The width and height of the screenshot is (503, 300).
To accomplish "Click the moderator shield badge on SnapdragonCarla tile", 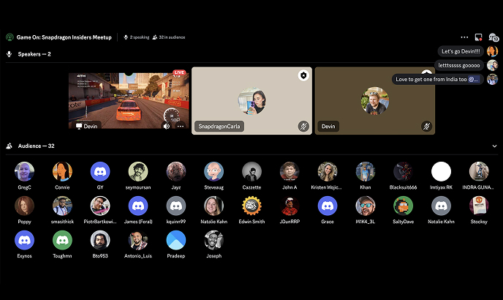I will (303, 75).
